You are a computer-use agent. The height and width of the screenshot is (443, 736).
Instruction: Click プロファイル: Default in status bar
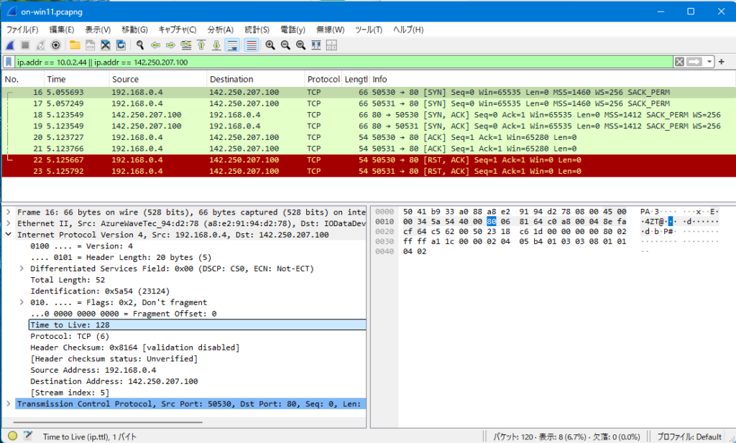[689, 437]
